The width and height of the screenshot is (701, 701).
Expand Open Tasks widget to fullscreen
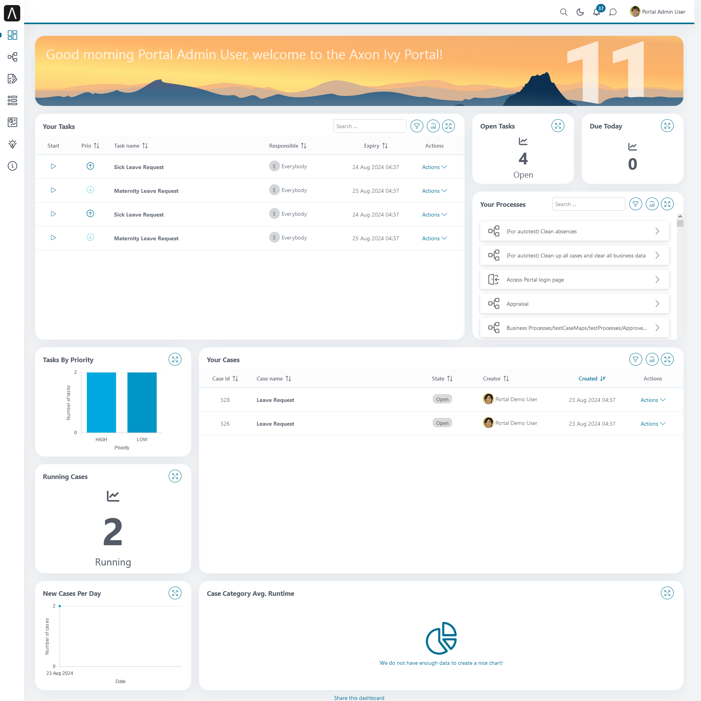pos(558,126)
